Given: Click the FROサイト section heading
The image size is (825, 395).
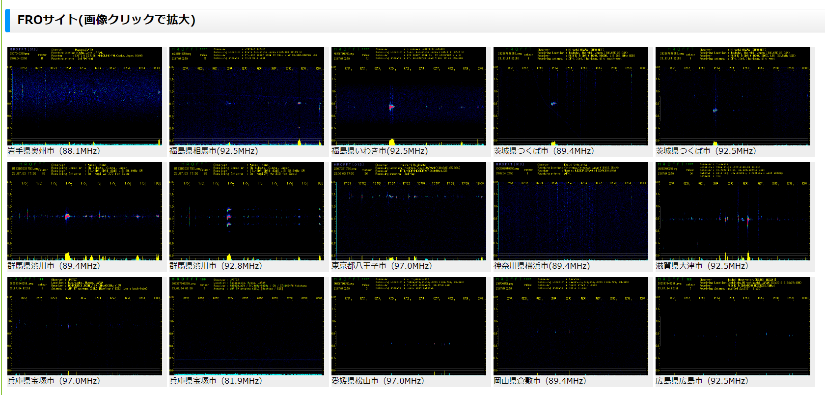Looking at the screenshot, I should click(106, 20).
